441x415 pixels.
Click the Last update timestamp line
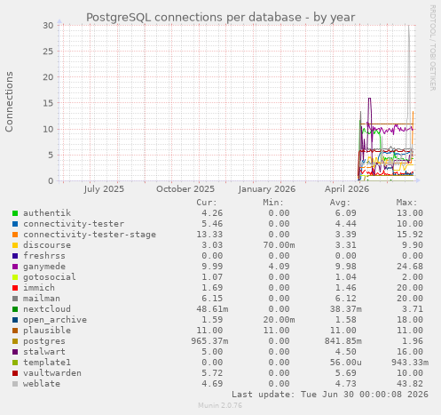click(x=330, y=395)
